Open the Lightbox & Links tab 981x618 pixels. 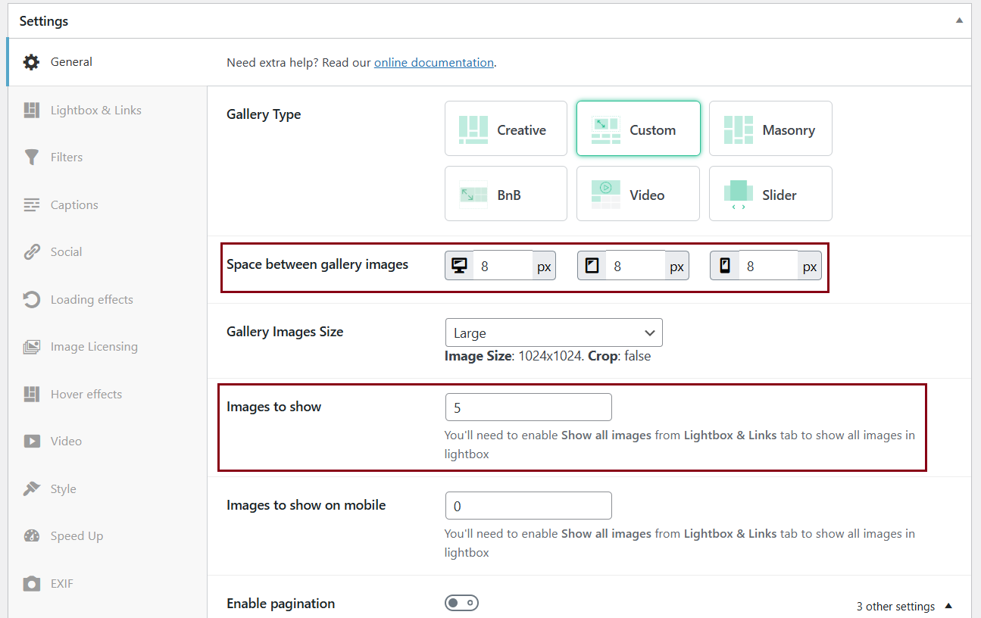tap(95, 110)
